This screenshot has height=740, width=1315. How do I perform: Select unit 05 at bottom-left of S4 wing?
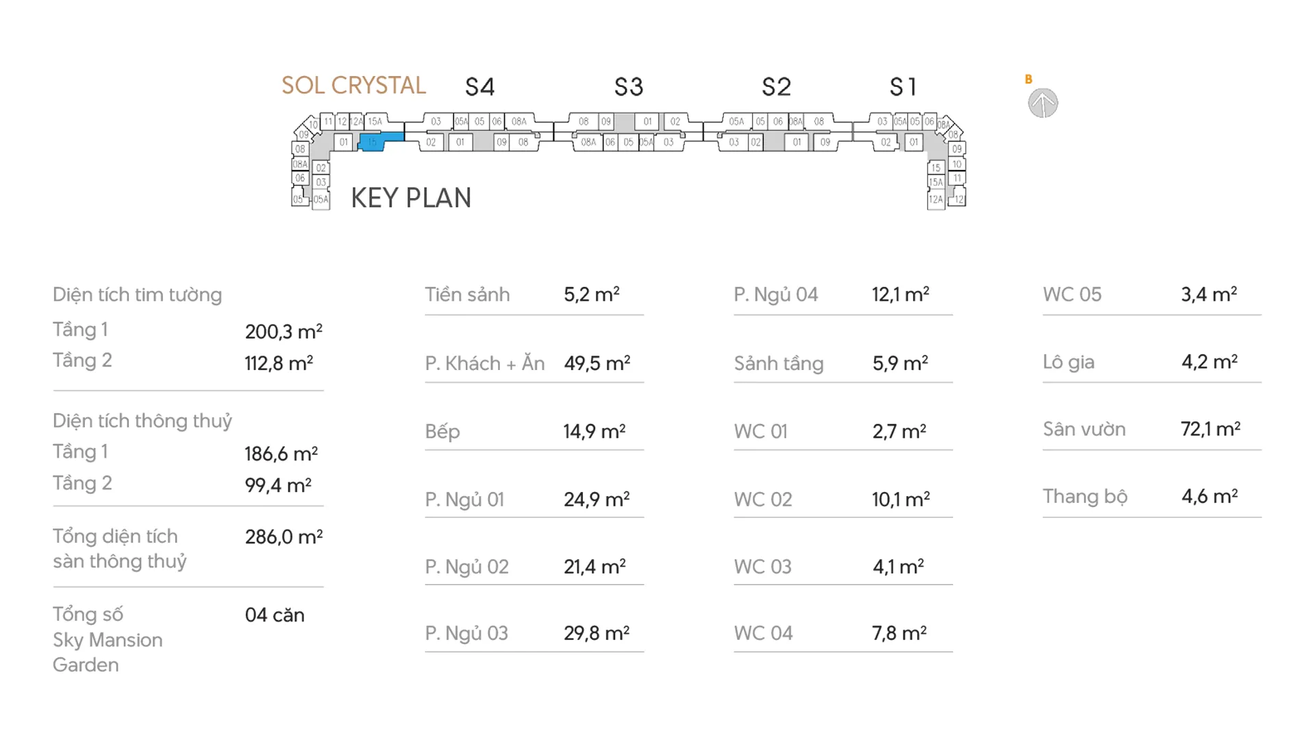(298, 199)
